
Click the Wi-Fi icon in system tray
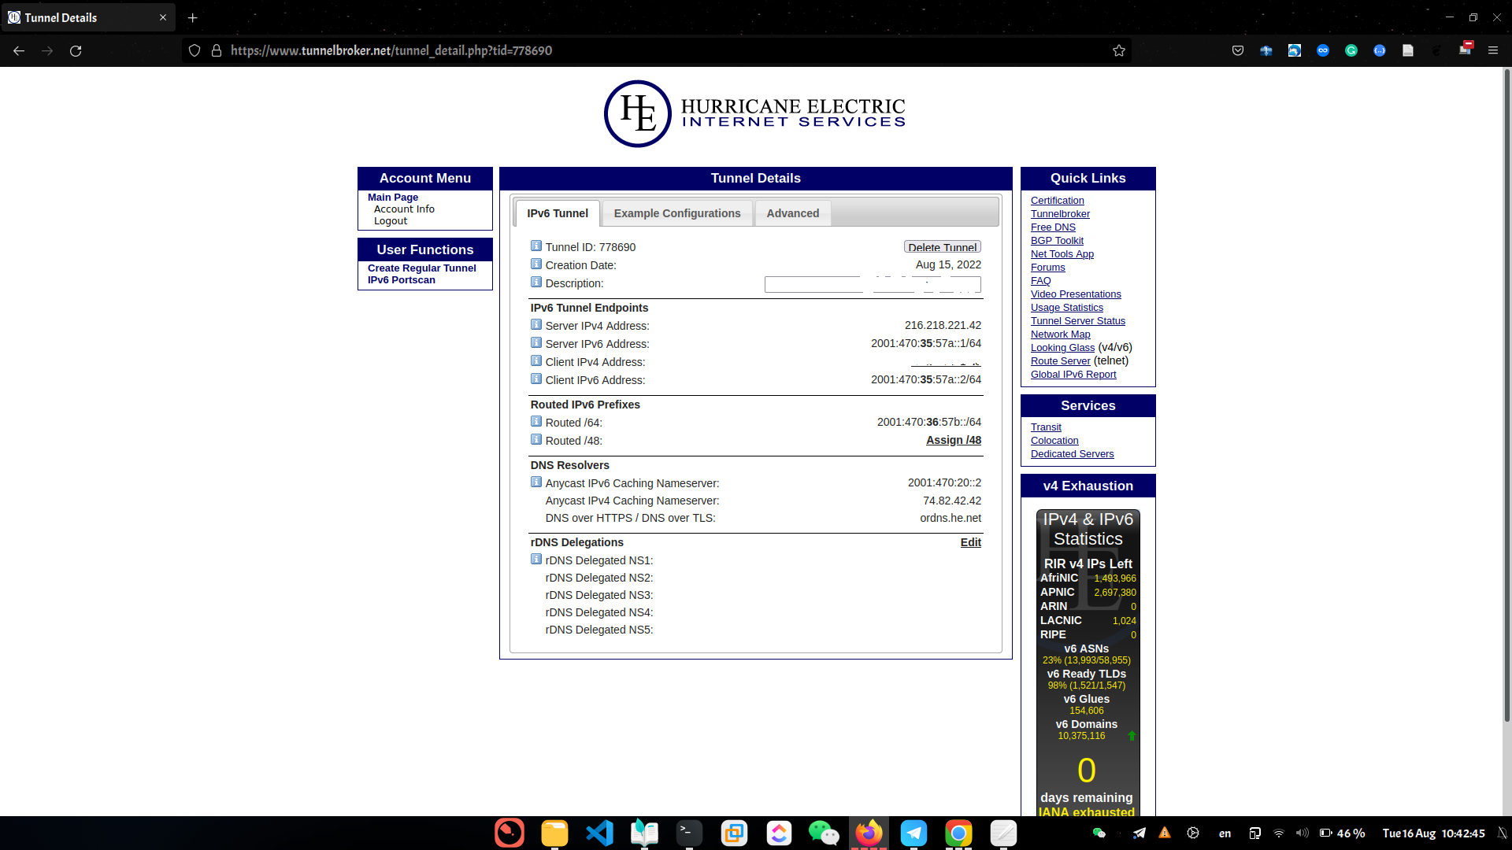point(1279,833)
